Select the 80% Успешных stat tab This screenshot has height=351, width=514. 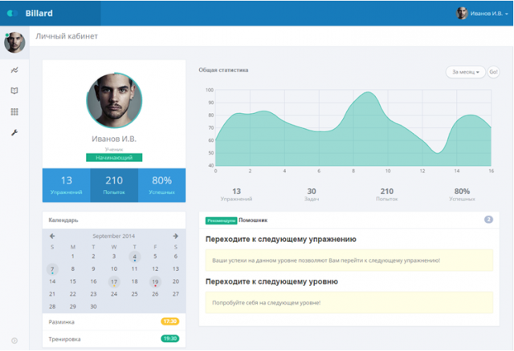161,185
